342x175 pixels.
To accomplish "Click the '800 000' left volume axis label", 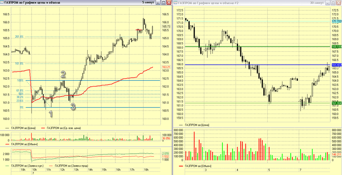I will click(179, 130).
